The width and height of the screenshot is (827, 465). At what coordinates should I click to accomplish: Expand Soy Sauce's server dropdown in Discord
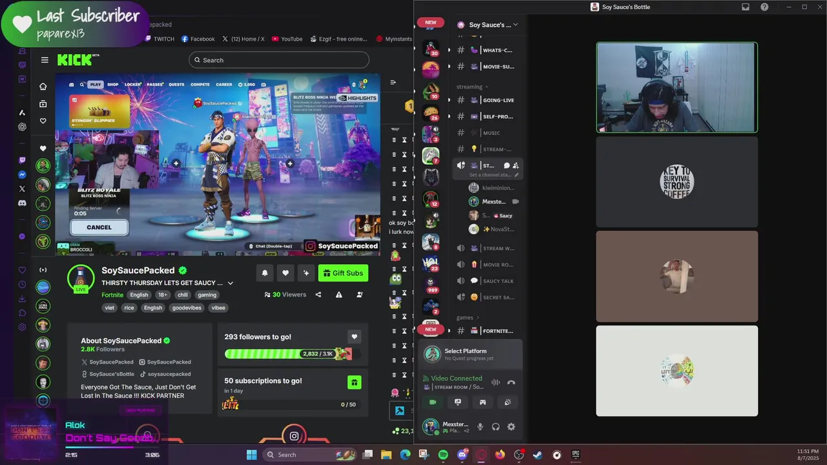click(x=515, y=25)
